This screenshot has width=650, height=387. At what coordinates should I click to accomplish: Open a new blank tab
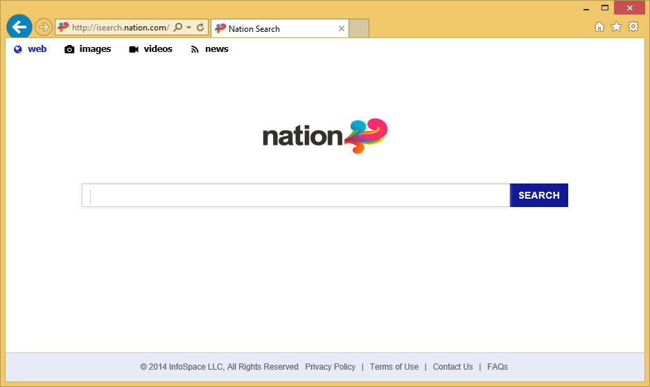point(359,28)
